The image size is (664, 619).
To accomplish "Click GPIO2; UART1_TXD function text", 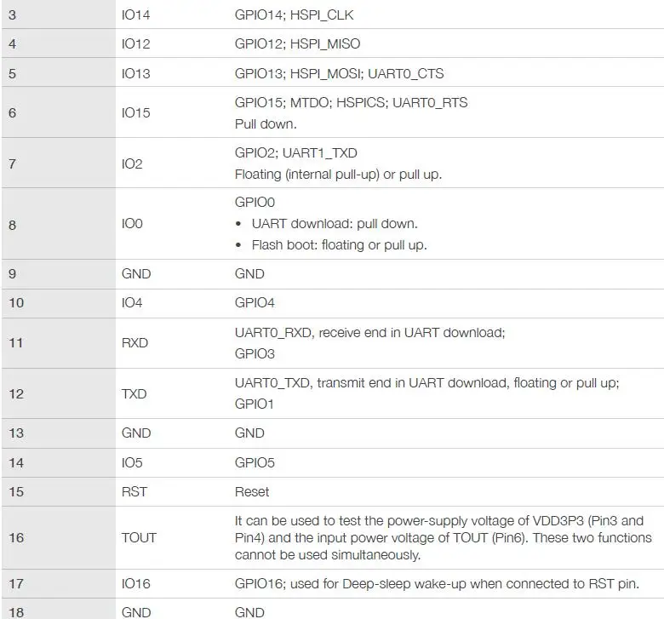I will pyautogui.click(x=295, y=152).
